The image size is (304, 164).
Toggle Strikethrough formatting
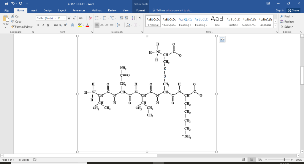point(56,25)
